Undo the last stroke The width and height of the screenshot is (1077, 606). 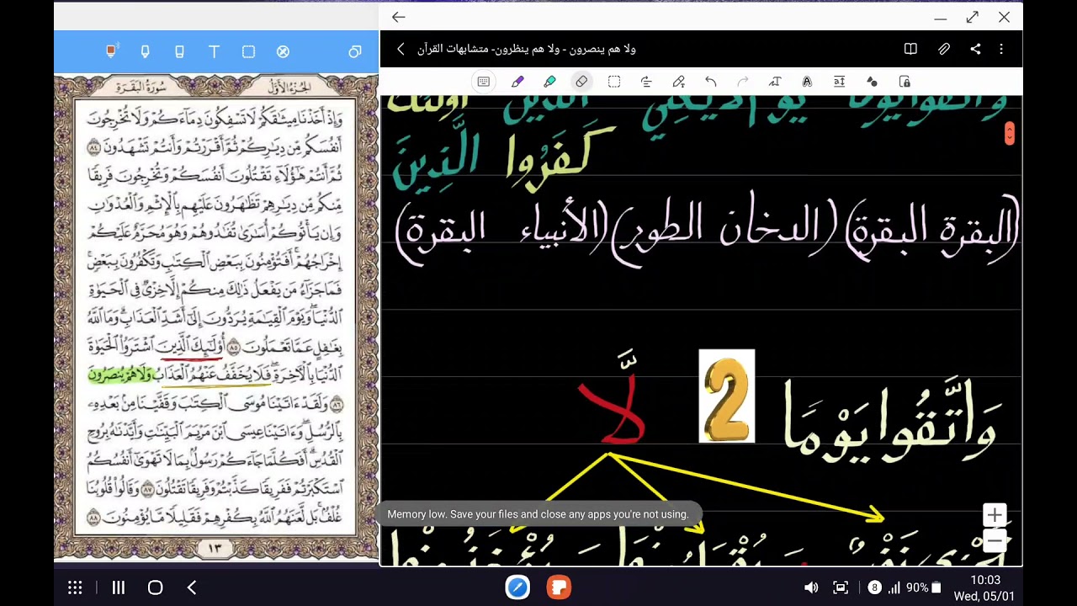[711, 82]
